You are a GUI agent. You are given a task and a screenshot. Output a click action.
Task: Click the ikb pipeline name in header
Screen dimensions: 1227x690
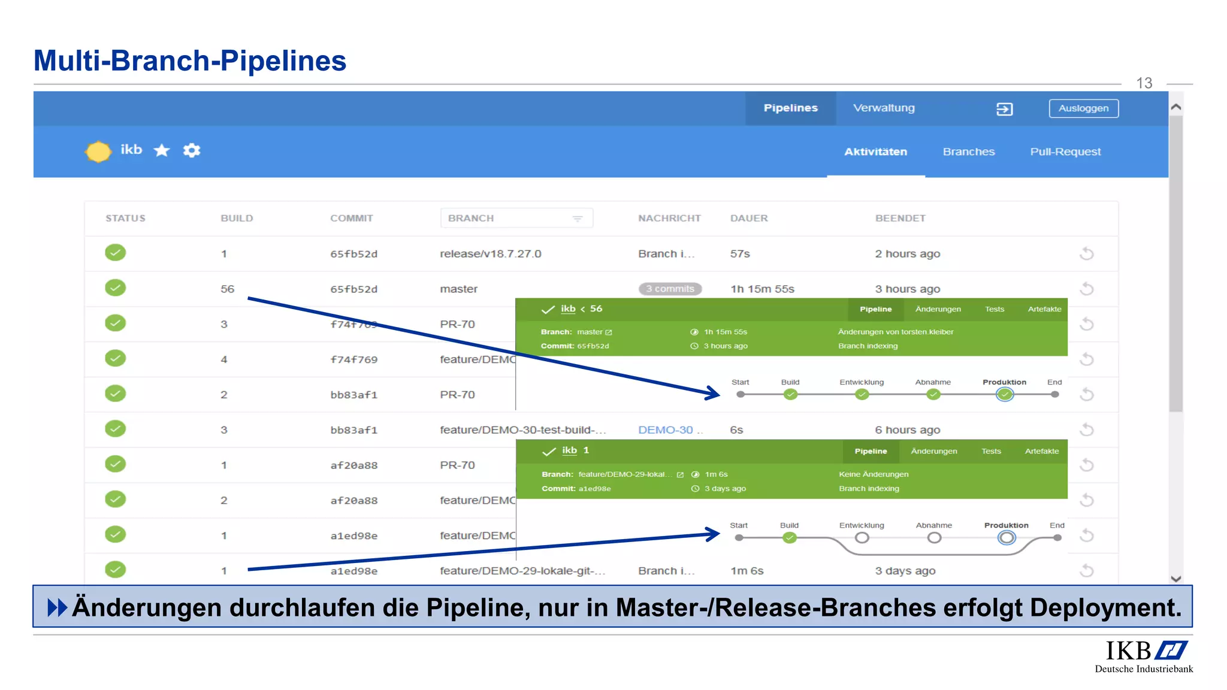131,150
